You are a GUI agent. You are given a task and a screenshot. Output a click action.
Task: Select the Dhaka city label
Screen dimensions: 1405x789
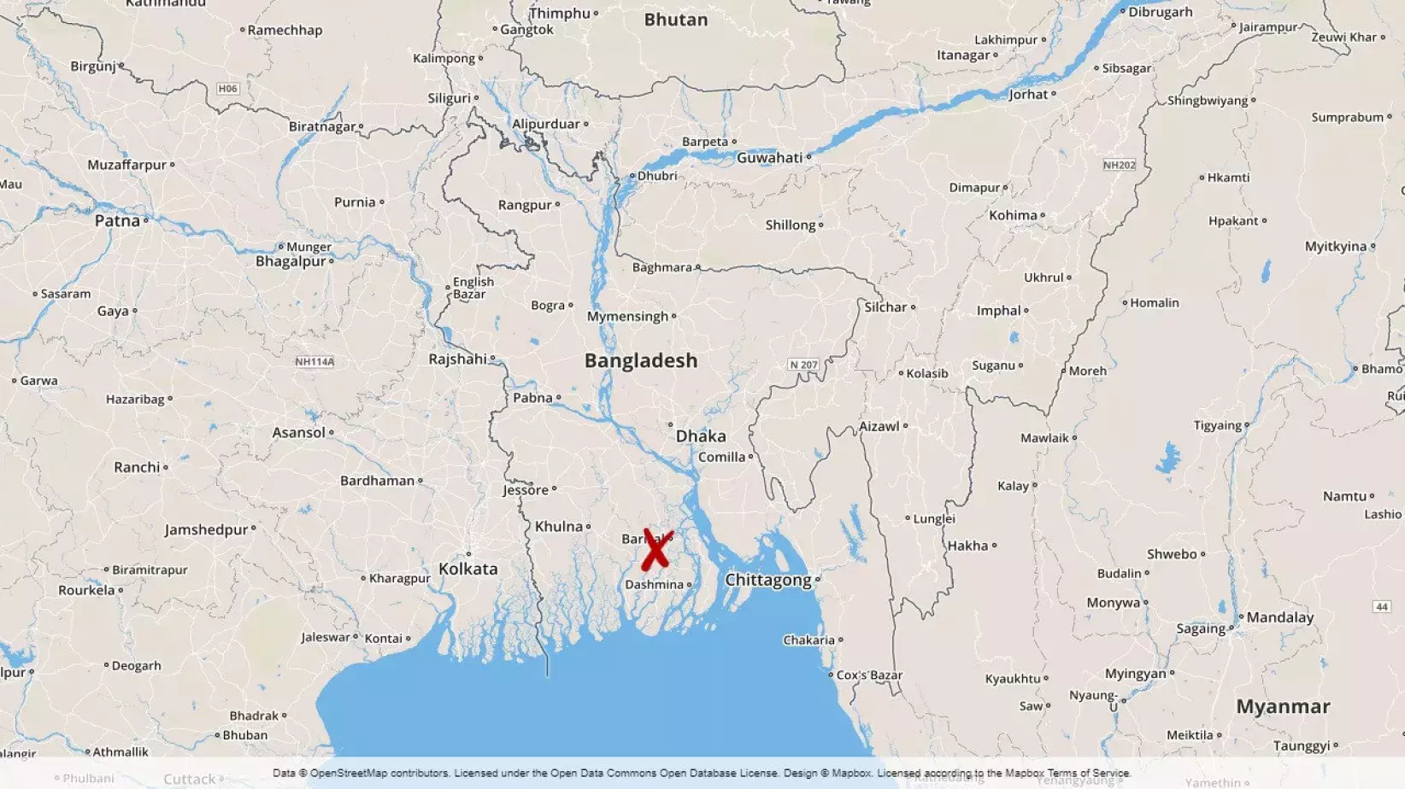pyautogui.click(x=701, y=436)
